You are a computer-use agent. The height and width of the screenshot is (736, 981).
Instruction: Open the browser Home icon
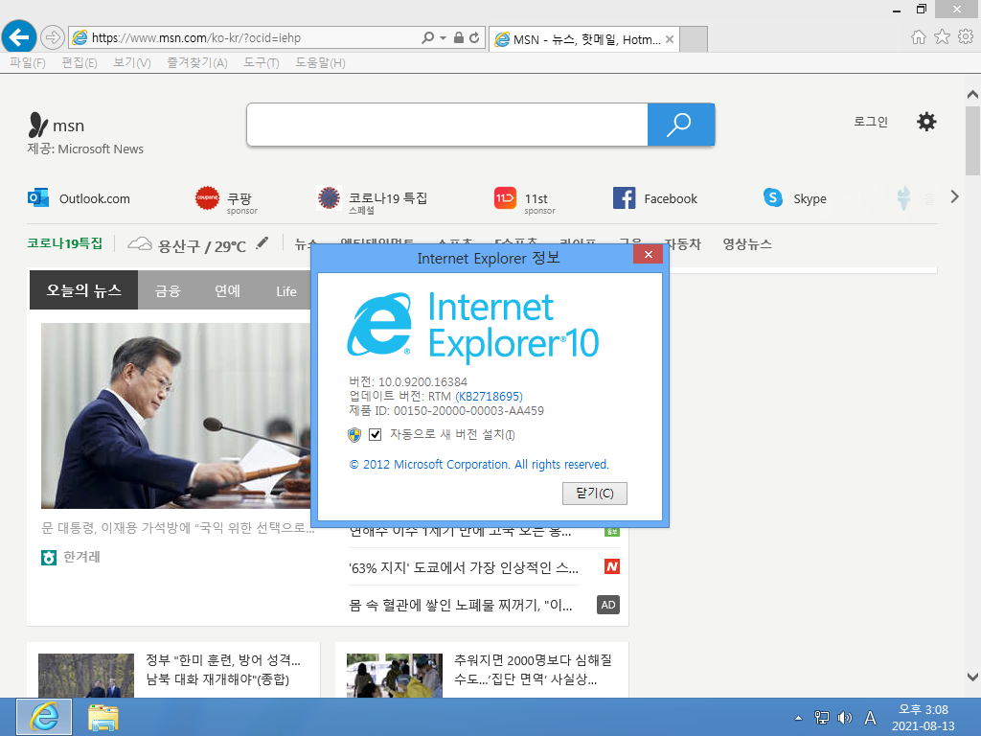(x=918, y=37)
